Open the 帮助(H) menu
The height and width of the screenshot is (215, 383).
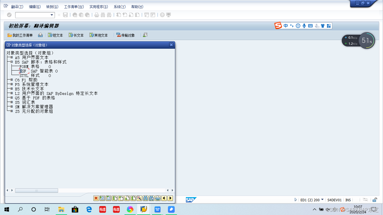point(137,7)
